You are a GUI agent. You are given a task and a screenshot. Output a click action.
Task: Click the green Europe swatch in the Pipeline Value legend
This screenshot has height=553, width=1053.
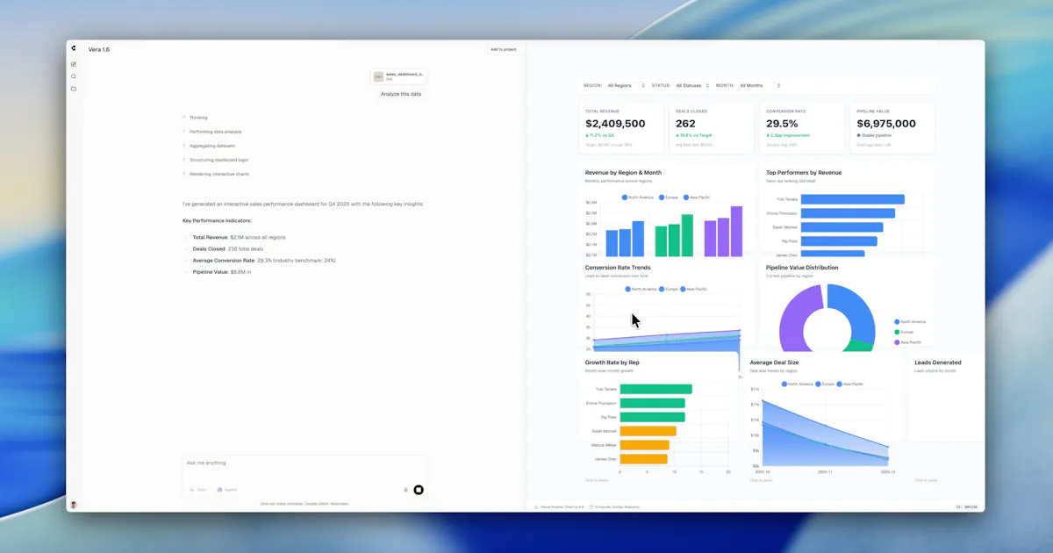click(897, 332)
